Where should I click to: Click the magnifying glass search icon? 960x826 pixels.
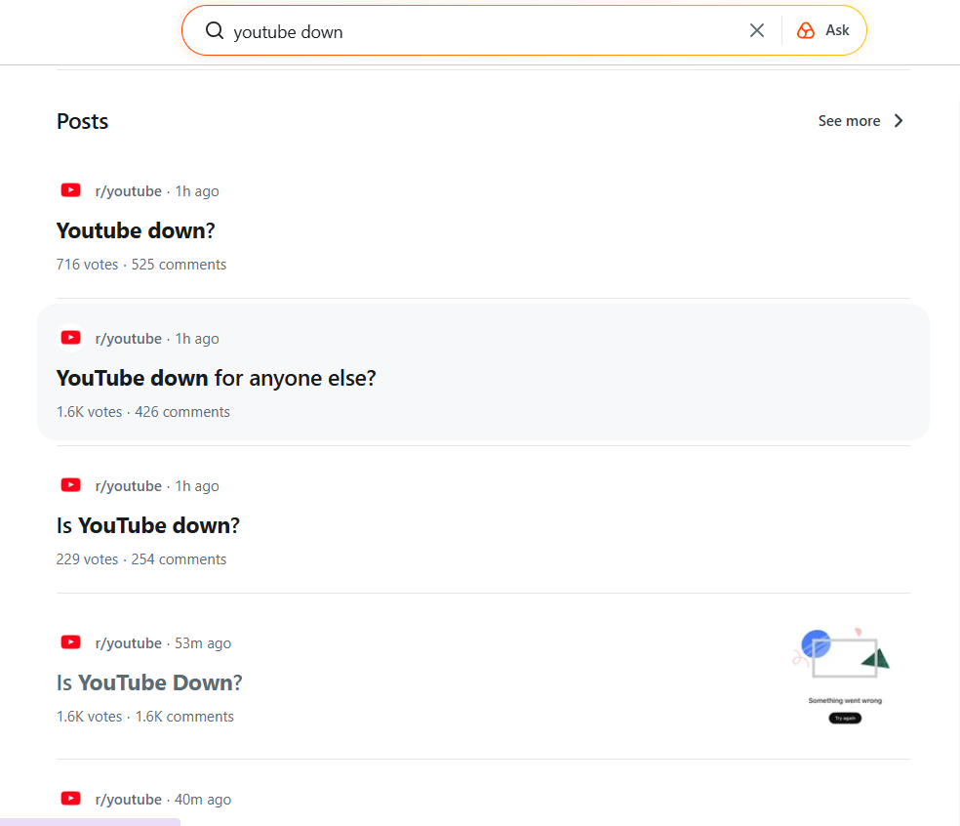click(x=215, y=30)
